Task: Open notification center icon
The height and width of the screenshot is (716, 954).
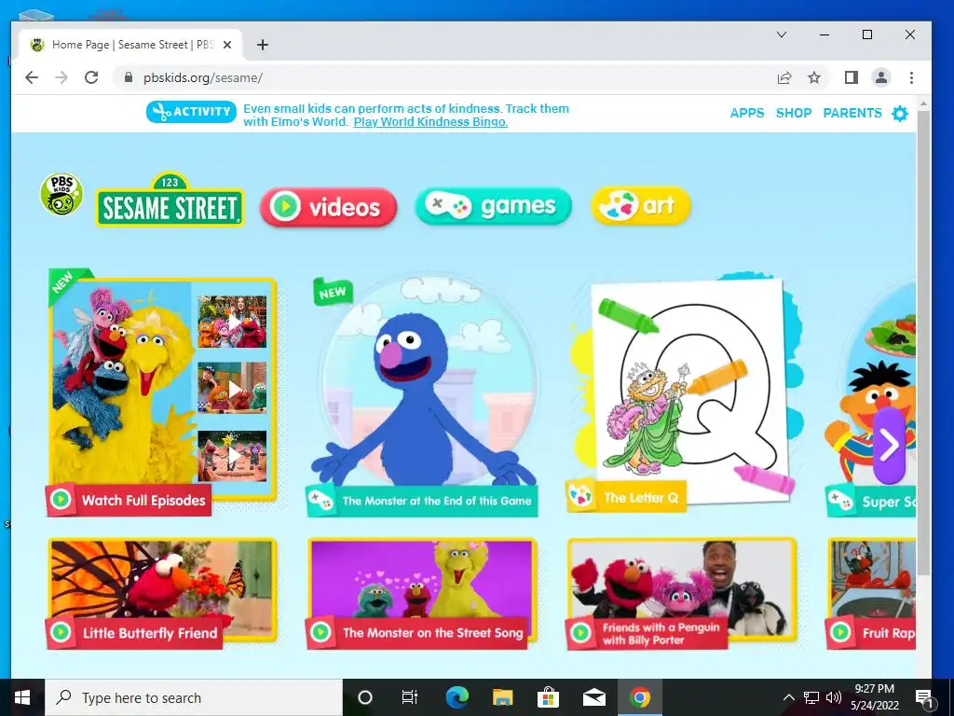Action: click(923, 698)
